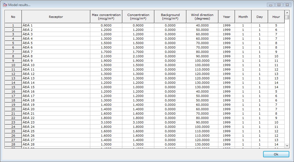The image size is (294, 162).
Task: Minimize the Model results window
Action: click(271, 5)
